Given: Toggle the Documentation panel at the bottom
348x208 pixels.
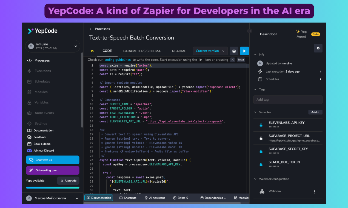Looking at the screenshot, I should (x=99, y=197).
